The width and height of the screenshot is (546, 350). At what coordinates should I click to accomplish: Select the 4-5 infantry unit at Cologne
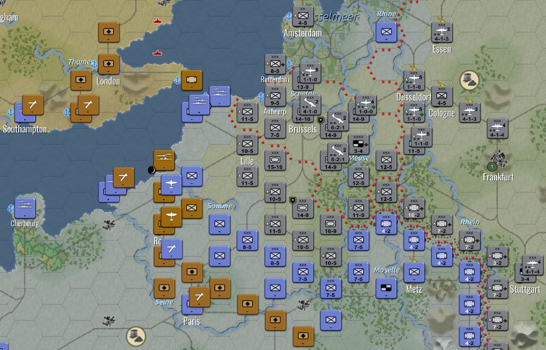[x=442, y=96]
